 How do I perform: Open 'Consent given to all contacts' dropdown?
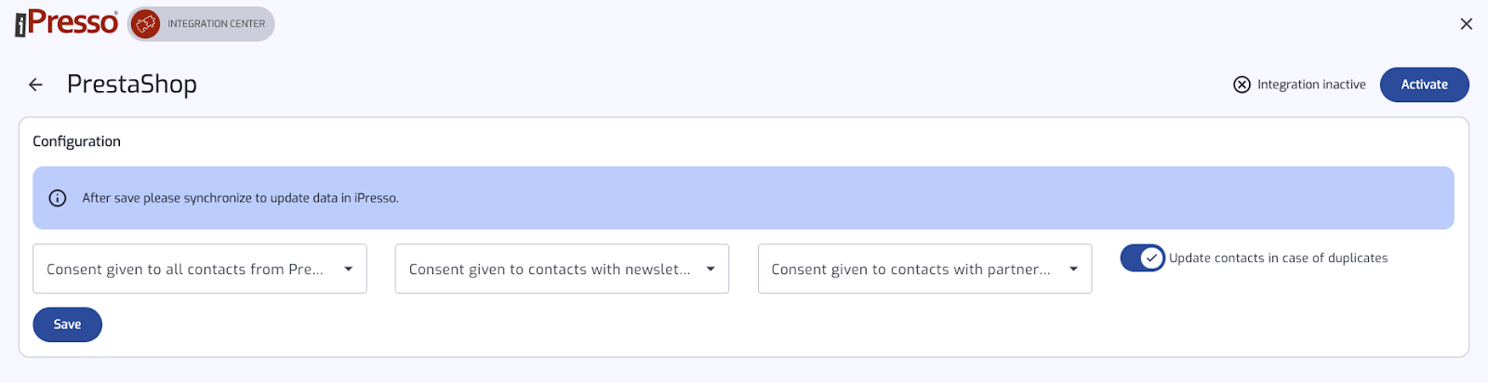(186, 269)
